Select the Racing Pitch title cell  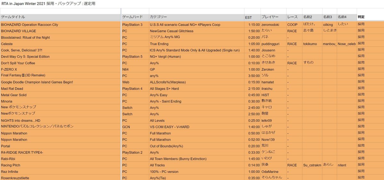point(60,165)
